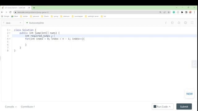Bookmark this page with star icon

coord(169,12)
